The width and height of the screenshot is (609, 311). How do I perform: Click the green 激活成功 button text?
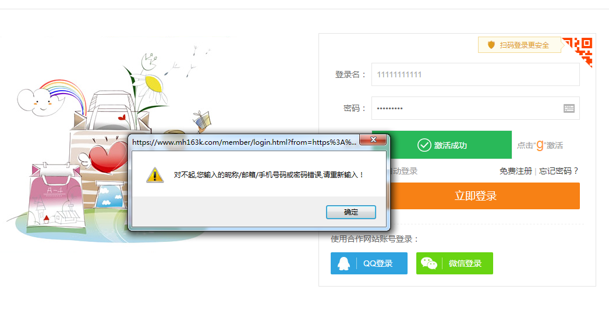click(x=450, y=145)
